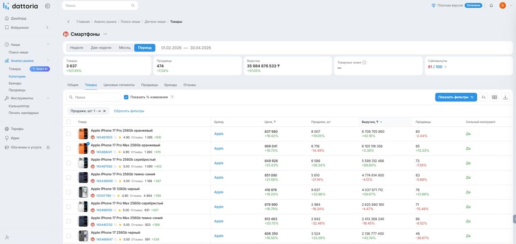
Task: Click the Kaspi marketplace icon next to 145468241
Action: [92, 152]
